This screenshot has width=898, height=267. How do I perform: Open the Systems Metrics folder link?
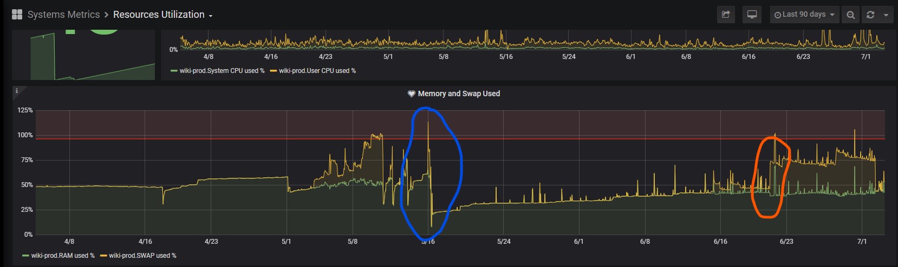(x=63, y=15)
